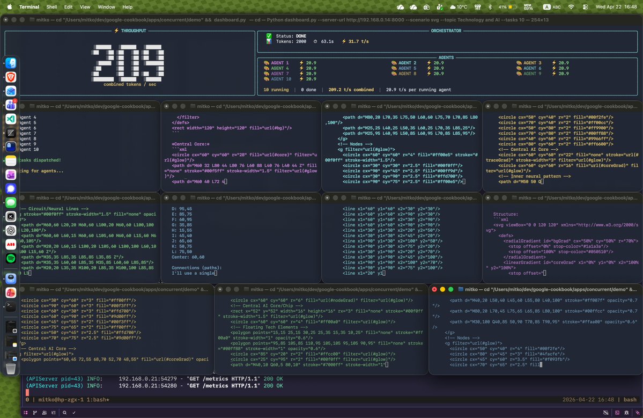Image resolution: width=643 pixels, height=418 pixels.
Task: Open the weather 10°C menu item
Action: [x=459, y=7]
